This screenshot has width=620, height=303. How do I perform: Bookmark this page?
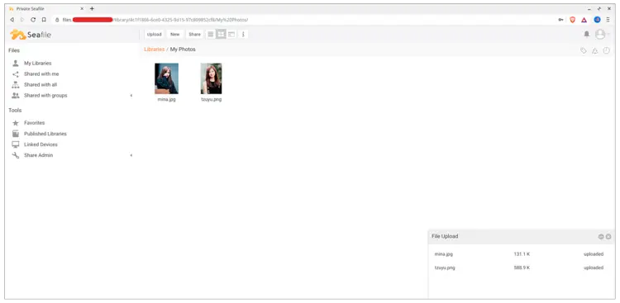[44, 19]
